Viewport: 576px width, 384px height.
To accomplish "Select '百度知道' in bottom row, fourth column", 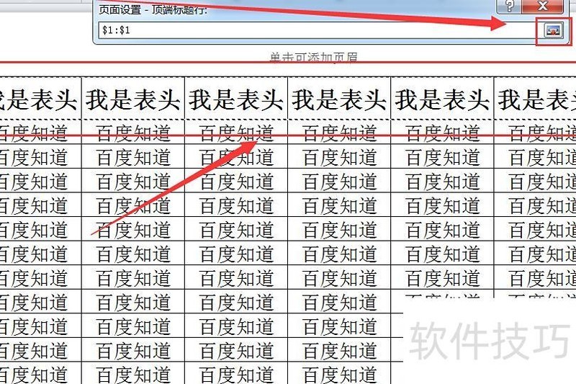I will (x=339, y=374).
